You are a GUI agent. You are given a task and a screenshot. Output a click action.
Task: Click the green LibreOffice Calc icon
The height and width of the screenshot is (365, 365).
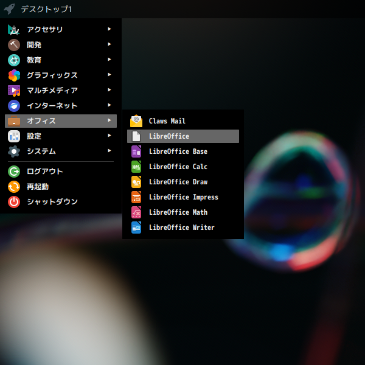pyautogui.click(x=136, y=167)
